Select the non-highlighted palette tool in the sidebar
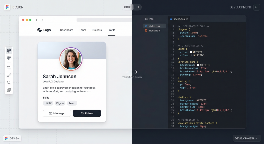 coord(9,58)
